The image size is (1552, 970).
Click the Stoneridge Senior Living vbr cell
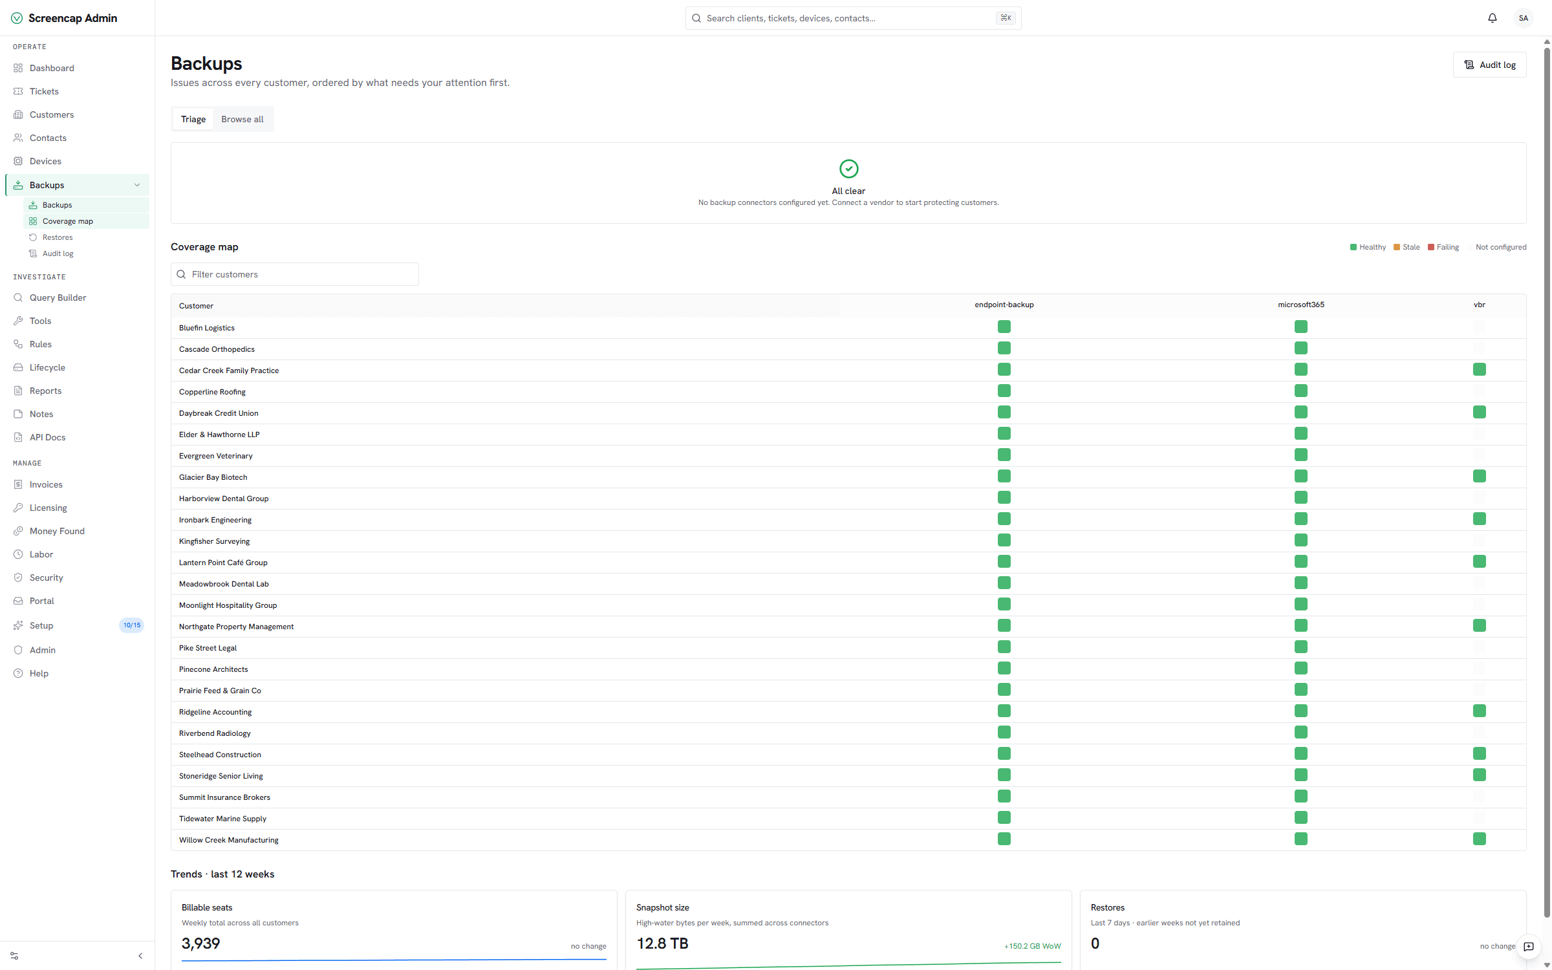click(x=1480, y=775)
